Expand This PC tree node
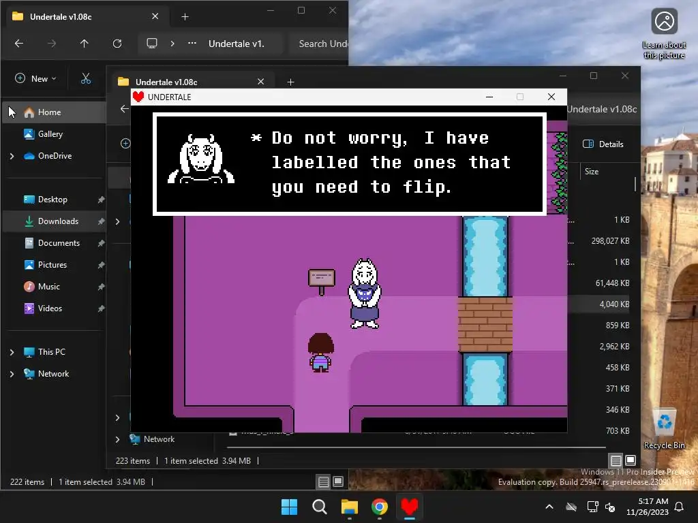The height and width of the screenshot is (523, 698). point(12,352)
